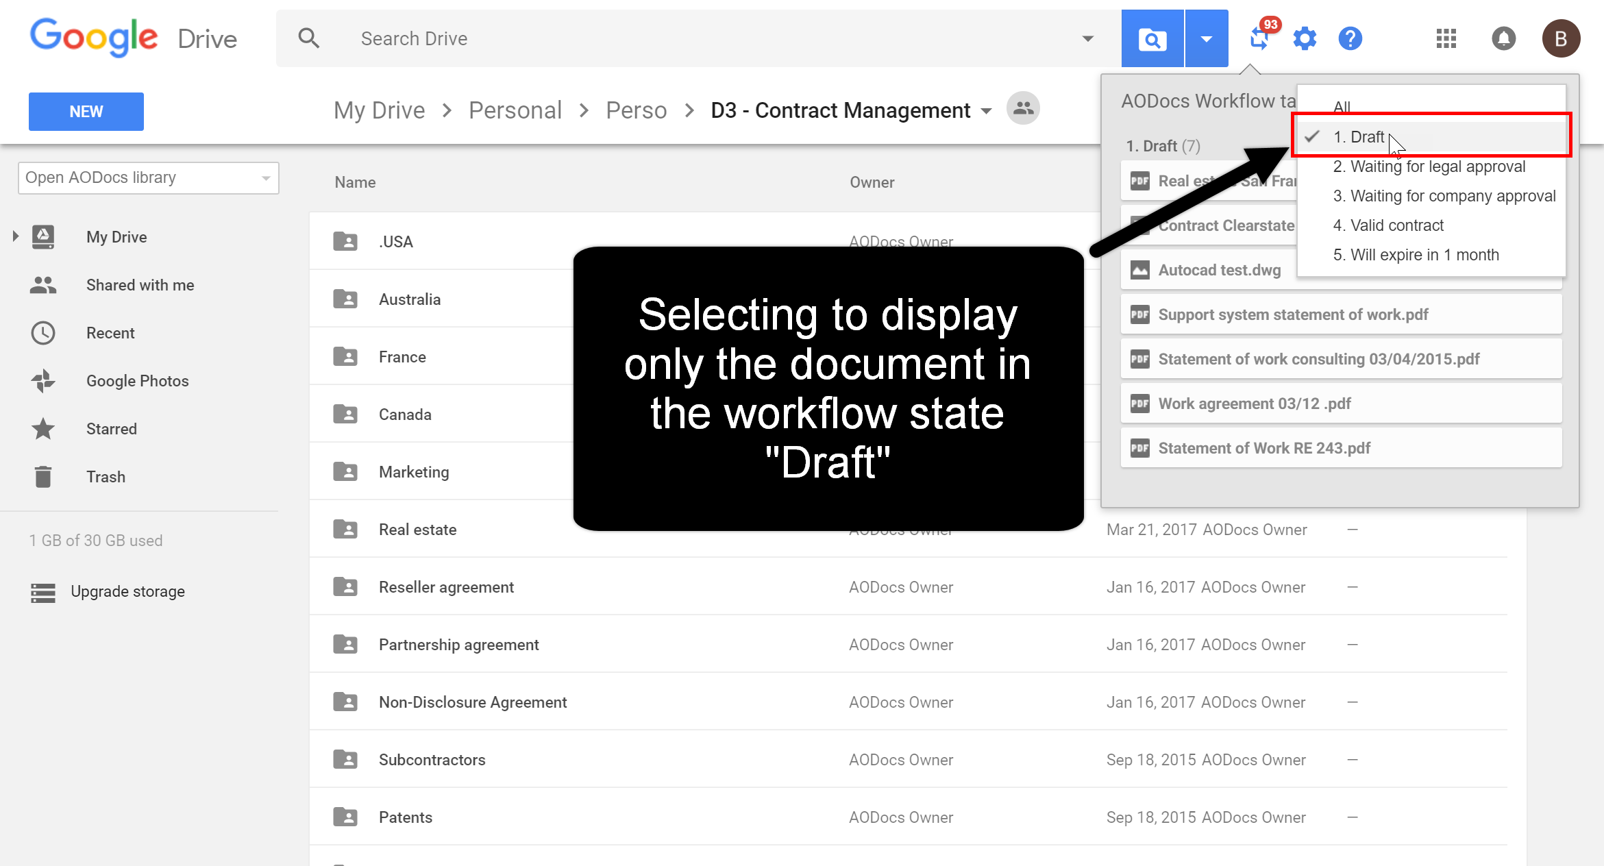The width and height of the screenshot is (1604, 866).
Task: Select the Reseller agreement folder
Action: click(x=446, y=587)
